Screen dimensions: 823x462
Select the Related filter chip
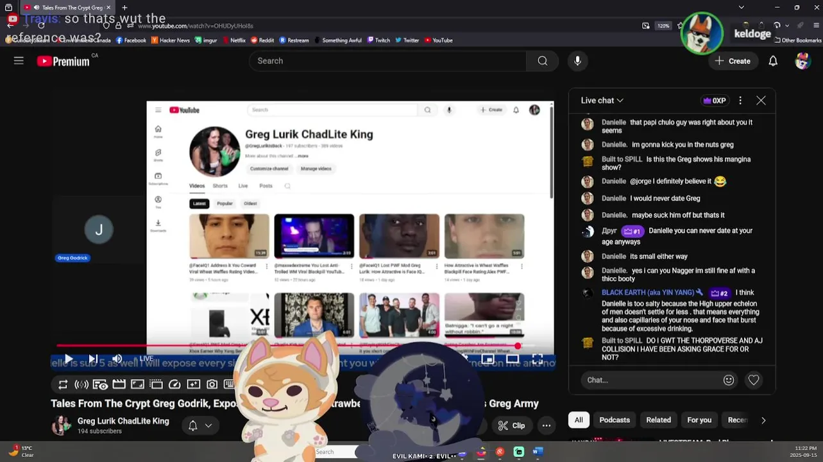(x=658, y=420)
